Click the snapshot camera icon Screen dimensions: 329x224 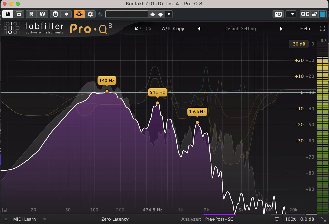[x=278, y=14]
